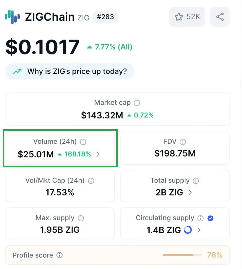Click the #283 rank badge
Image resolution: width=242 pixels, height=269 pixels.
click(105, 17)
